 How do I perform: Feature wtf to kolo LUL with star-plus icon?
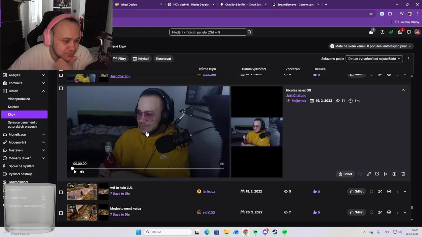[x=389, y=192]
